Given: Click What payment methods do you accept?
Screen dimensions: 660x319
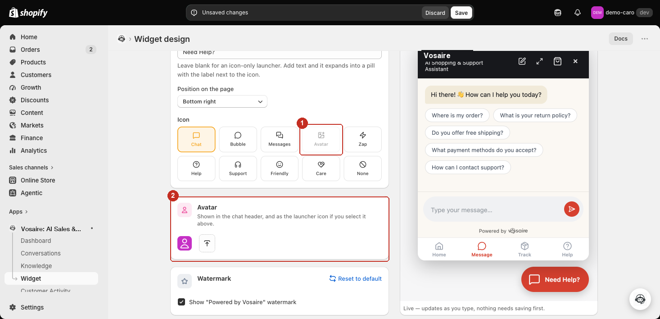Looking at the screenshot, I should 484,150.
